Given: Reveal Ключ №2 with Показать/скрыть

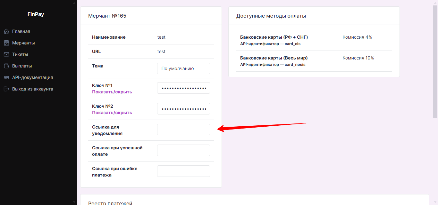Looking at the screenshot, I should [112, 113].
